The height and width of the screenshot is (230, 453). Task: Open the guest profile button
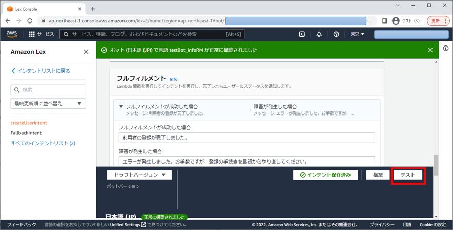point(407,21)
